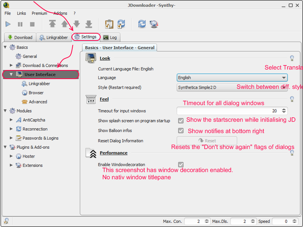Collapse the Basics tree node arrow
This screenshot has height=227, width=303.
5,47
